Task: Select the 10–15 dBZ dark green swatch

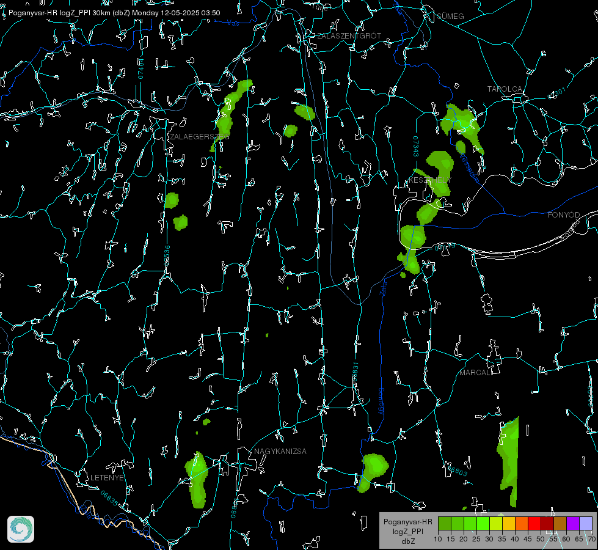Action: click(445, 523)
